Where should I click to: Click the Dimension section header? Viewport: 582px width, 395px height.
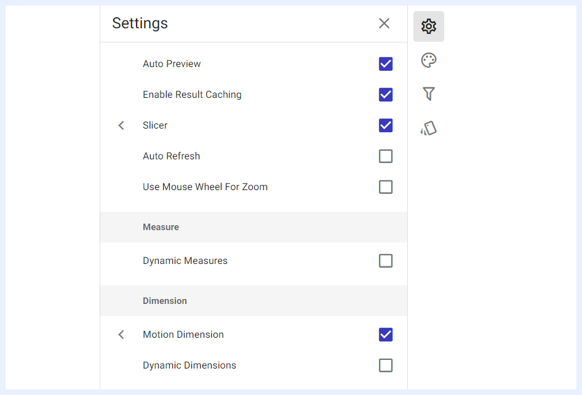[x=253, y=301]
